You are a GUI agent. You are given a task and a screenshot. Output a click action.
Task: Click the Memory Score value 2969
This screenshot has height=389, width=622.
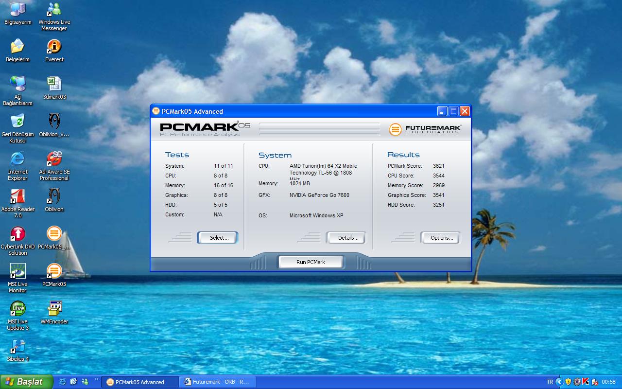439,185
